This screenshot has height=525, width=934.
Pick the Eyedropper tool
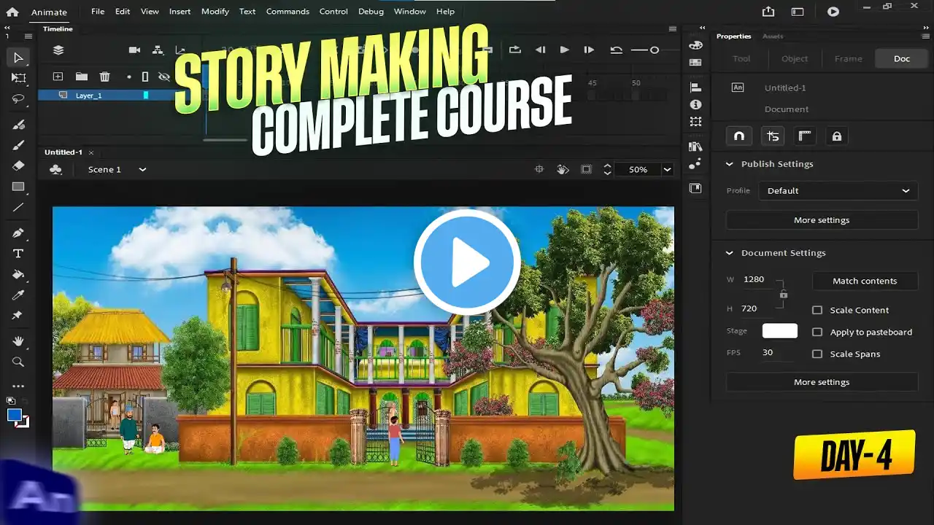point(18,295)
